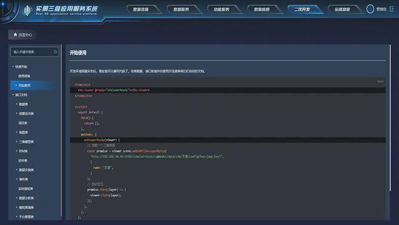Select the highlighted 开始使用 item

pos(33,85)
